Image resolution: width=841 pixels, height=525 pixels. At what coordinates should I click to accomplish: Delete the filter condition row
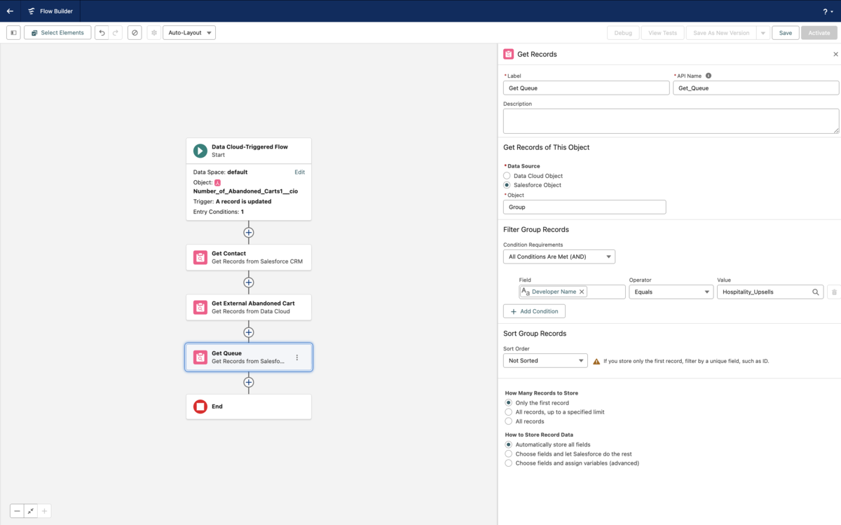point(834,292)
